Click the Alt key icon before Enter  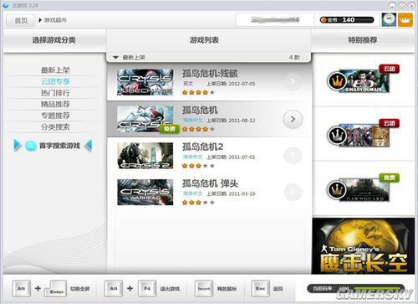point(21,289)
